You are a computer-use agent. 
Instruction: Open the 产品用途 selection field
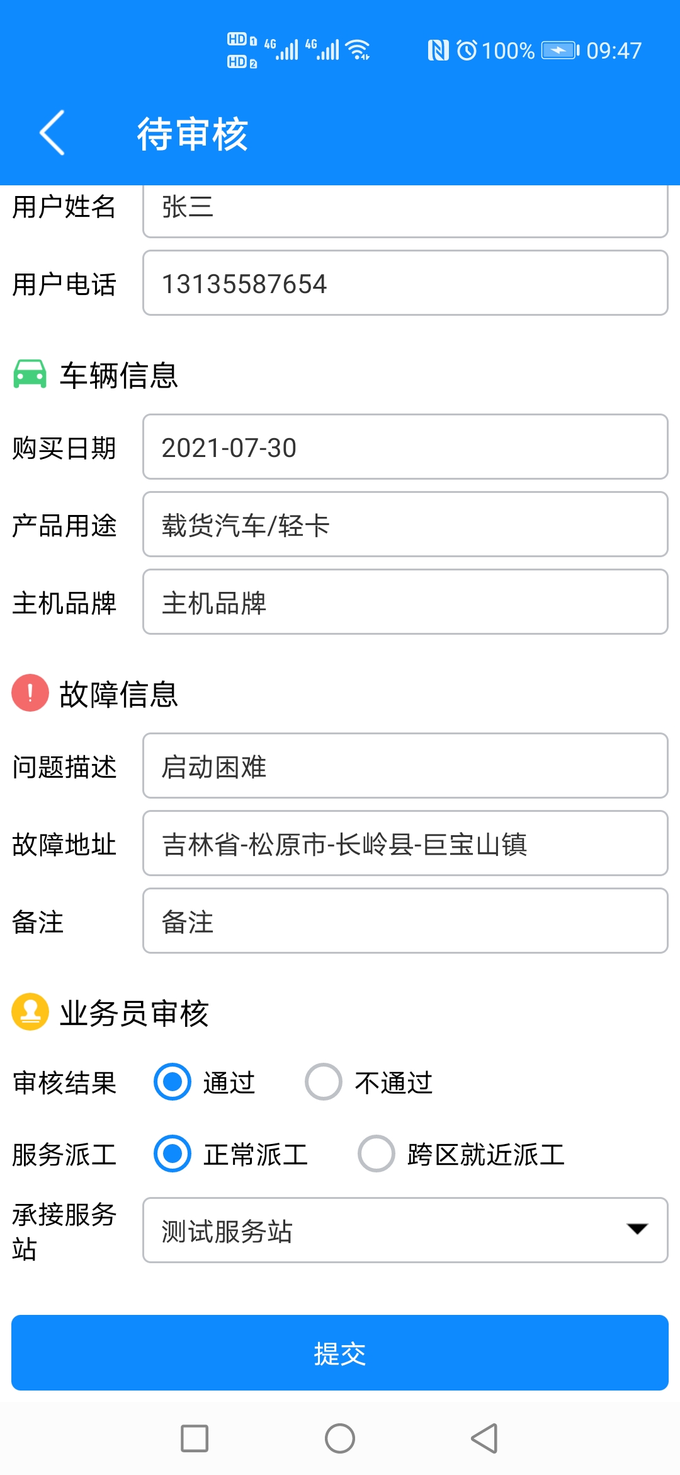405,524
